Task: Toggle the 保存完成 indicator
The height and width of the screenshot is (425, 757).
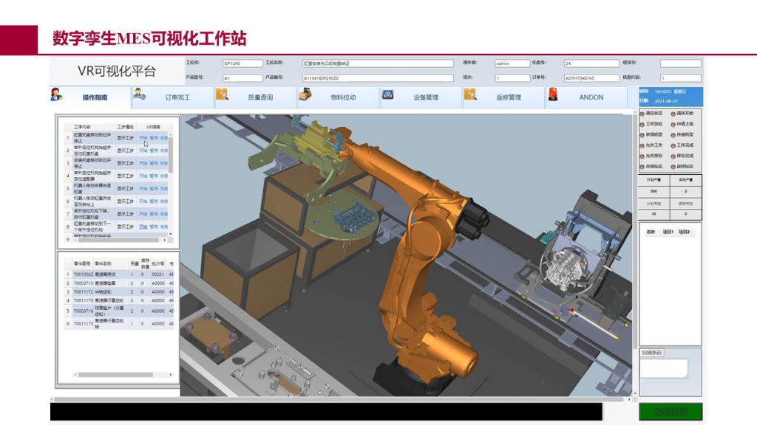Action: 673,156
